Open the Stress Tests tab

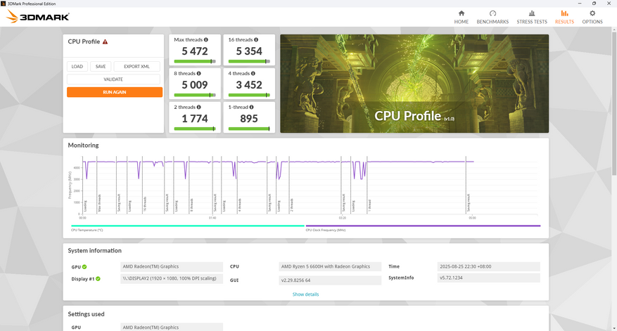[x=532, y=18]
